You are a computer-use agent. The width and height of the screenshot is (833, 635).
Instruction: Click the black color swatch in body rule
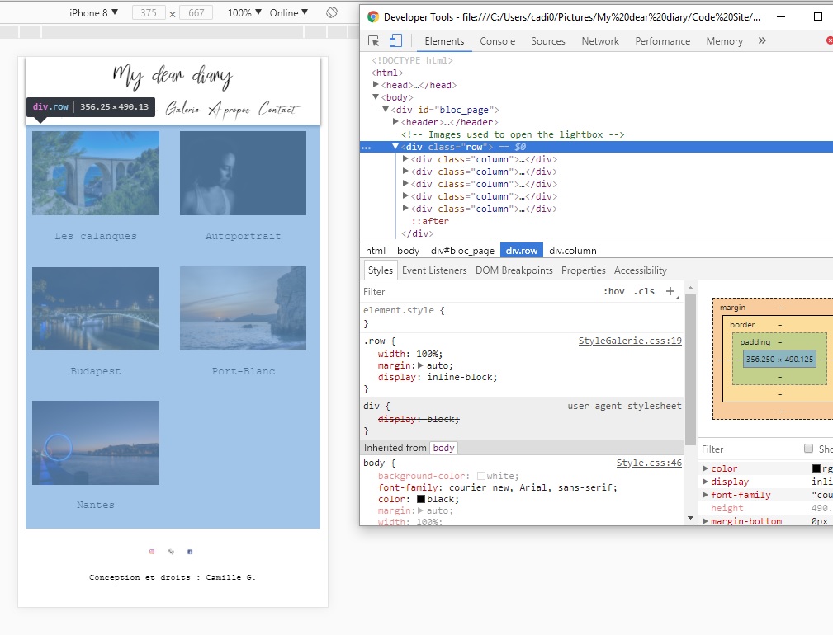(x=421, y=499)
